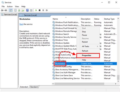Click the horizontal scrollbar right arrow
Image resolution: width=120 pixels, height=92 pixels.
116,84
